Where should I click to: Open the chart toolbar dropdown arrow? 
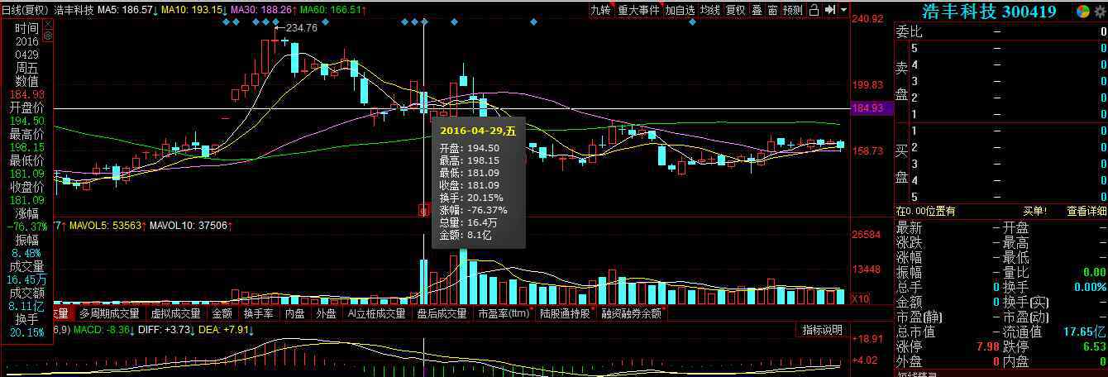click(843, 10)
